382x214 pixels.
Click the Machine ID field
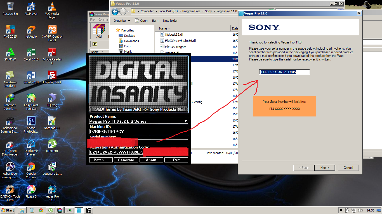(139, 132)
